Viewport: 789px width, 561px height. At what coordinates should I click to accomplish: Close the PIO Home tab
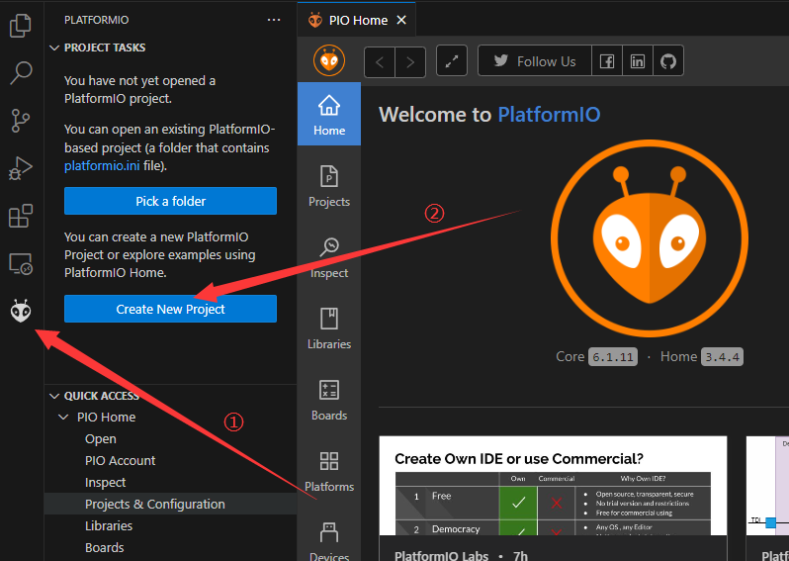click(401, 20)
